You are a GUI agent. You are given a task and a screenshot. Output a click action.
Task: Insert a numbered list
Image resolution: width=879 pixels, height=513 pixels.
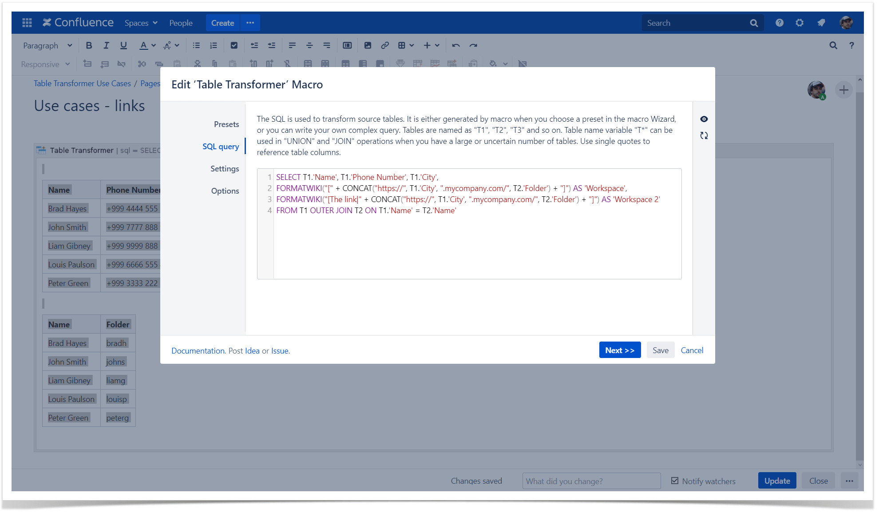(214, 45)
